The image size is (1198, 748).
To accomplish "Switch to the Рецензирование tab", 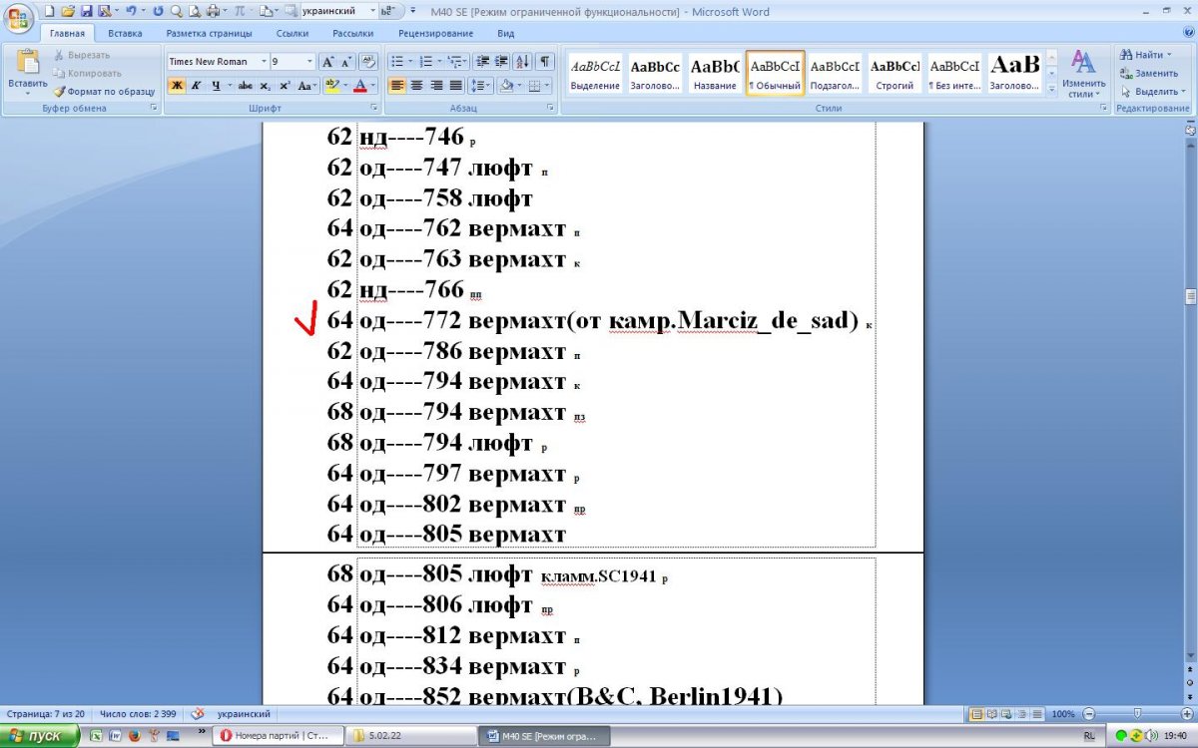I will tap(435, 33).
